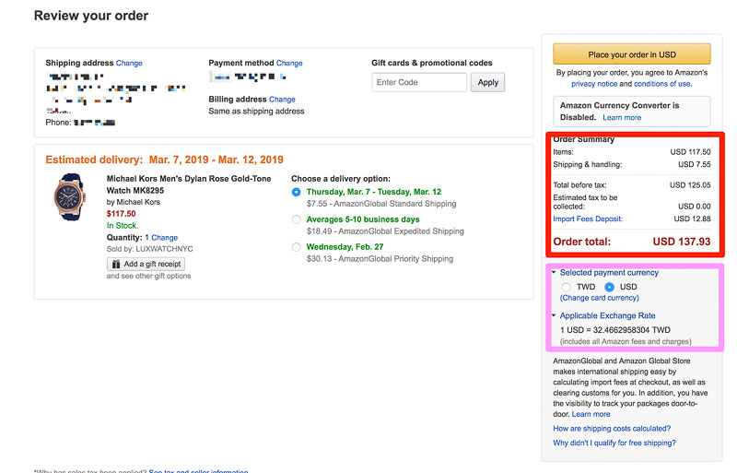Learn more about AmazonGlobal shipping

(x=591, y=414)
